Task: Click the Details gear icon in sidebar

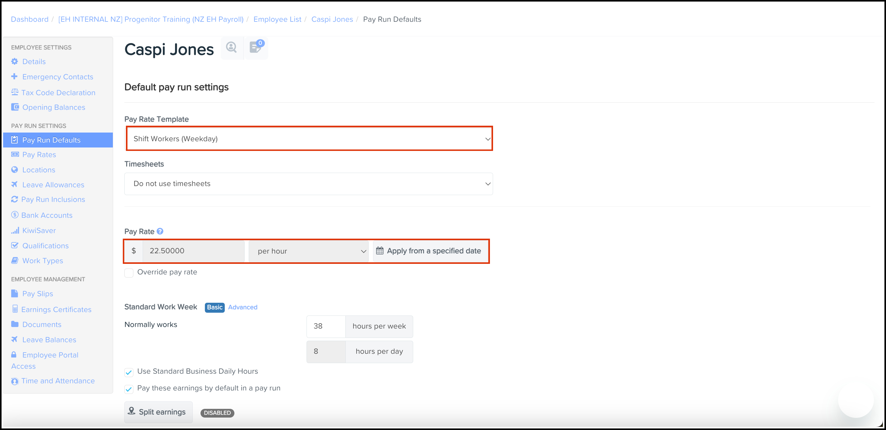Action: tap(14, 62)
